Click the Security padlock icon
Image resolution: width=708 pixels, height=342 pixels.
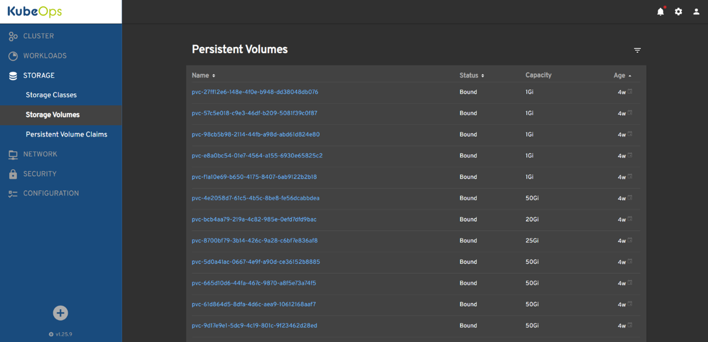click(x=13, y=174)
